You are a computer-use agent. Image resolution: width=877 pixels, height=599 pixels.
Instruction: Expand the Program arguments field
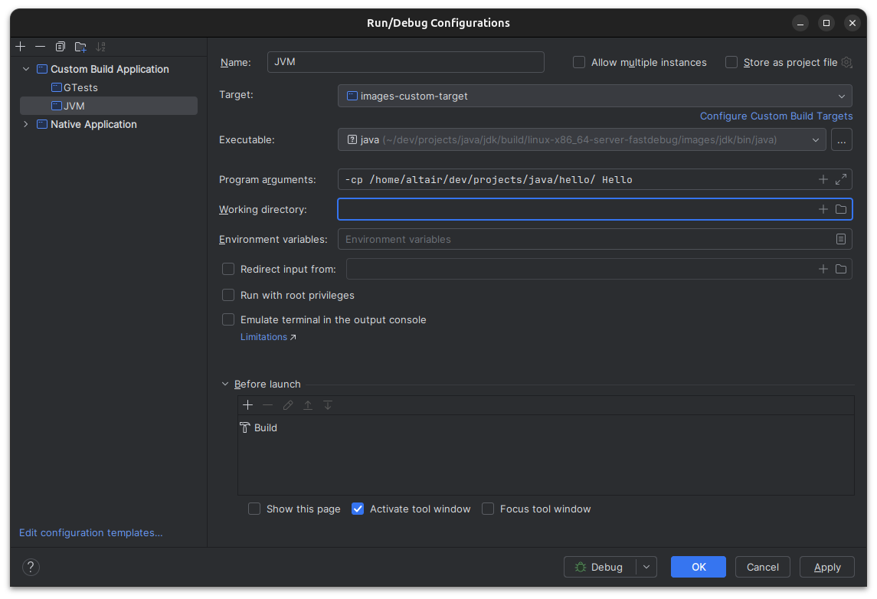tap(841, 179)
